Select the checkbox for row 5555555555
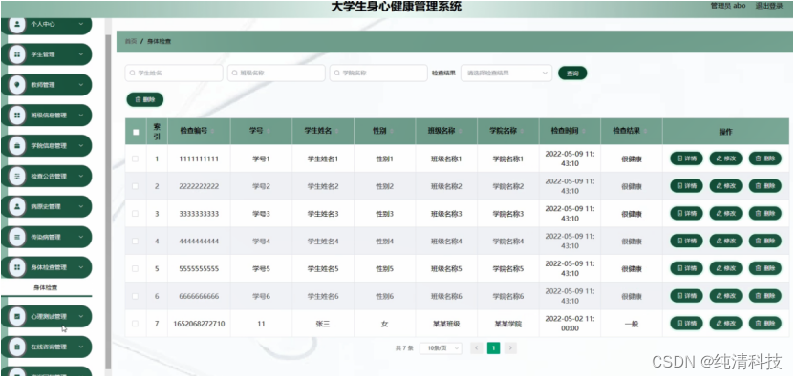The height and width of the screenshot is (379, 797). (x=135, y=268)
